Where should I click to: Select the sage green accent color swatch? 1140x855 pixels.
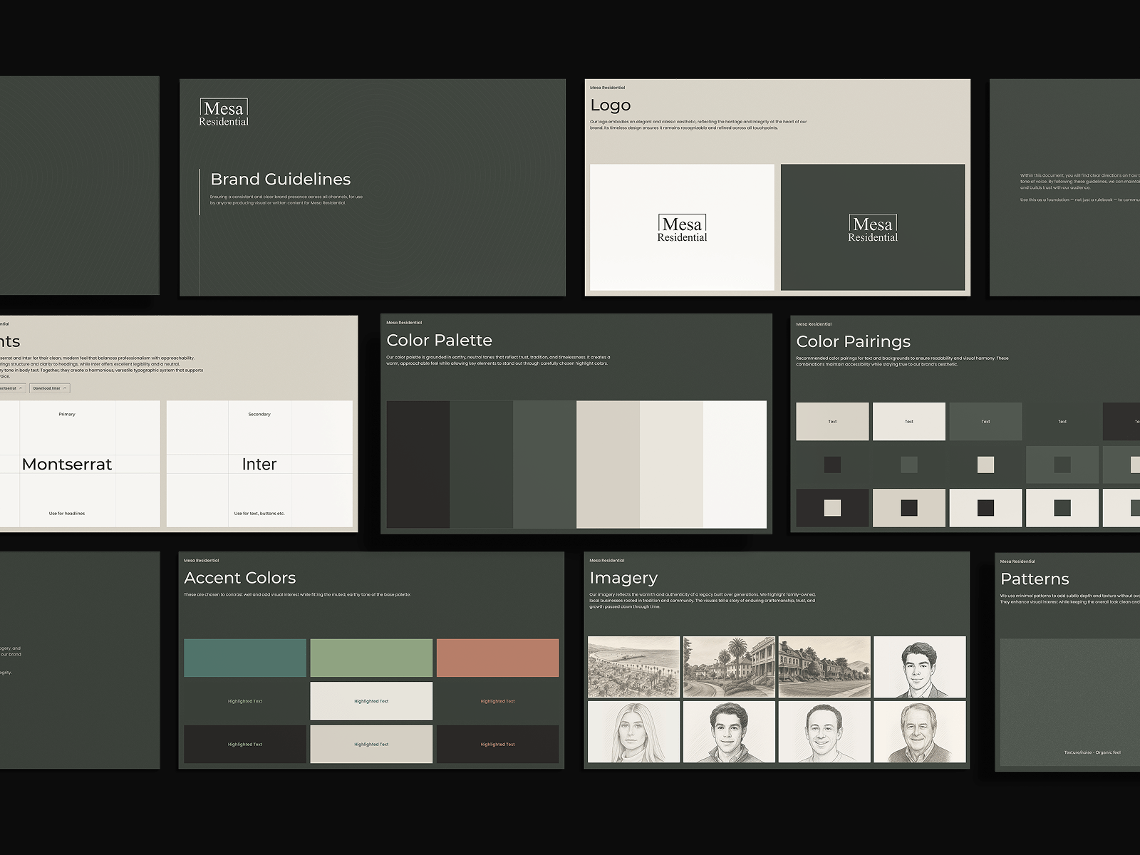[371, 658]
